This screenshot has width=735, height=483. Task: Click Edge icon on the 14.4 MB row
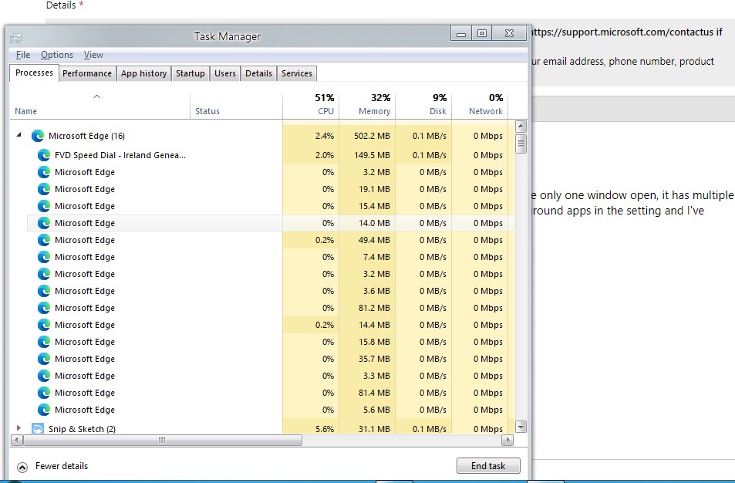44,325
